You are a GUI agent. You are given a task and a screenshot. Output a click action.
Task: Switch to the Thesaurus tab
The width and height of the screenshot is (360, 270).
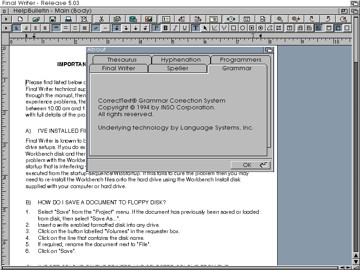coord(122,60)
